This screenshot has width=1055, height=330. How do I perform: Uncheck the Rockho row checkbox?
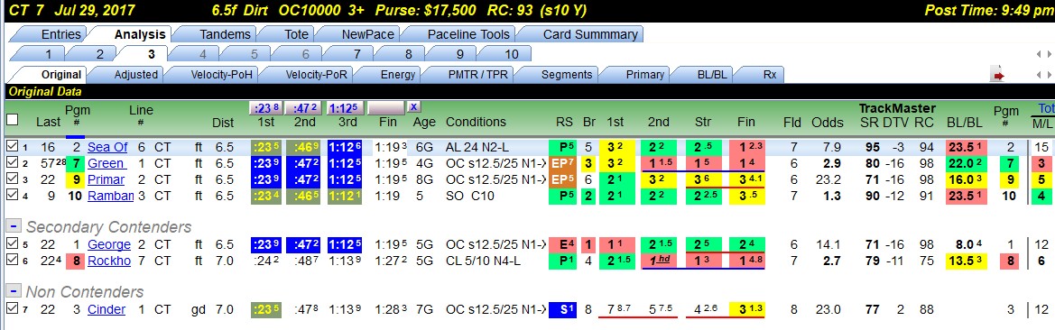click(x=12, y=261)
